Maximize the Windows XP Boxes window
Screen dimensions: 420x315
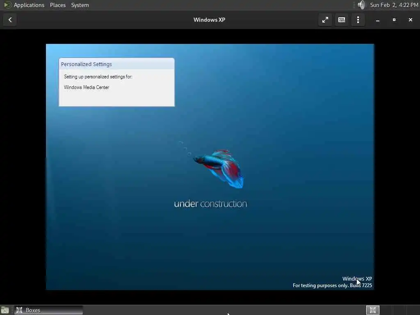pos(394,20)
